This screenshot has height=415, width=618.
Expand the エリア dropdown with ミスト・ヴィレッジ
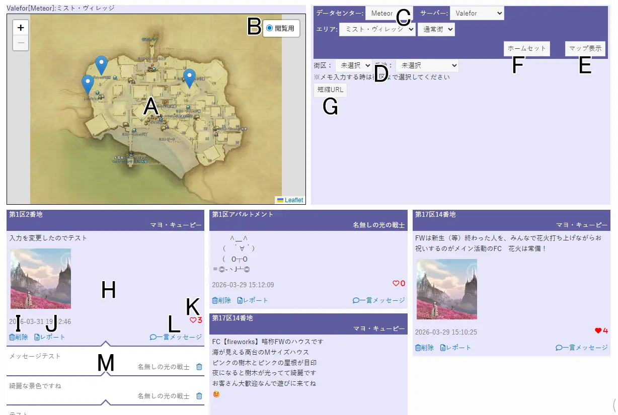tap(377, 30)
